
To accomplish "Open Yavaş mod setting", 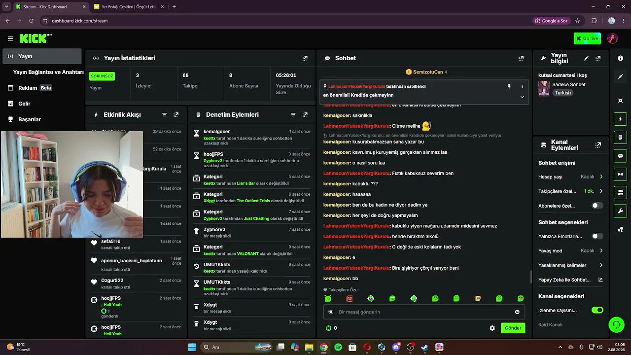I will (571, 250).
